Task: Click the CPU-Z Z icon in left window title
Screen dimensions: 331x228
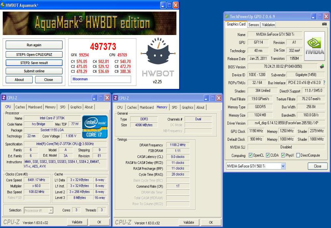Action: 4,97
